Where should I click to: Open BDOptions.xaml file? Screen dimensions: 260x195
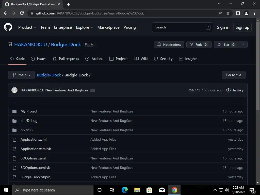33,158
